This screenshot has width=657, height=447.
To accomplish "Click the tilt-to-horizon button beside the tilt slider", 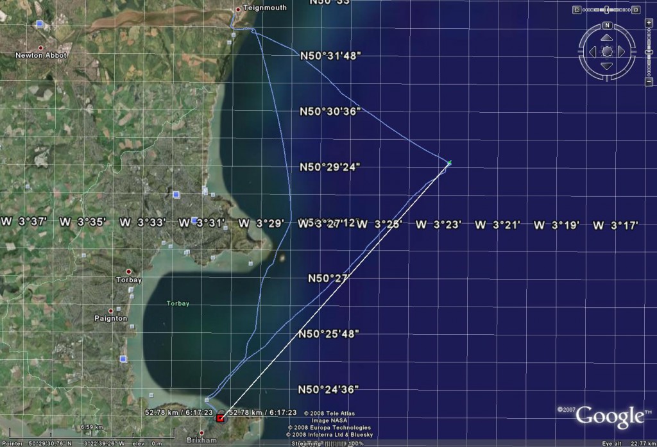I will tap(636, 10).
